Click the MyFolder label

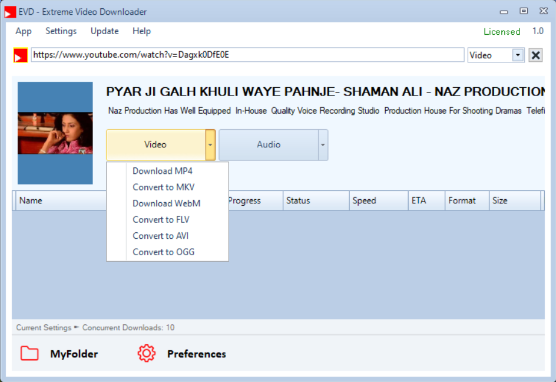[74, 354]
